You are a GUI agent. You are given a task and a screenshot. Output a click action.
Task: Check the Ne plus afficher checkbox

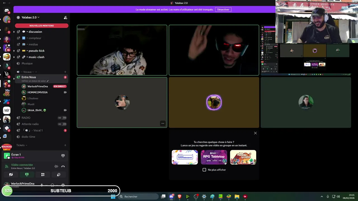(204, 170)
